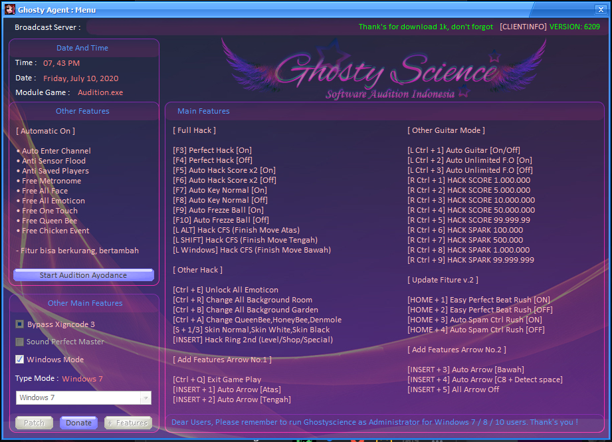Click Start Audition Ayodance button
This screenshot has width=612, height=442.
84,275
